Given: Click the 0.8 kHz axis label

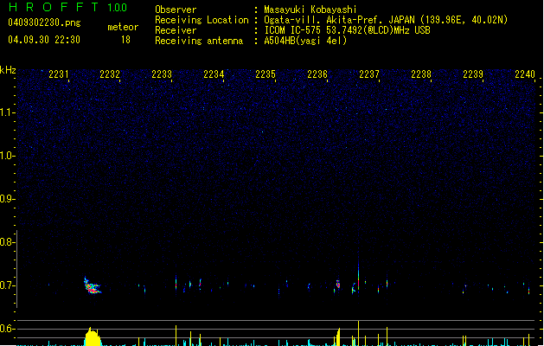Looking at the screenshot, I should click(7, 242).
